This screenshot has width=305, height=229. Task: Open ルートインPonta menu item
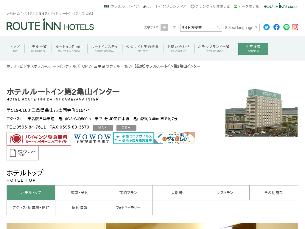pos(69,49)
